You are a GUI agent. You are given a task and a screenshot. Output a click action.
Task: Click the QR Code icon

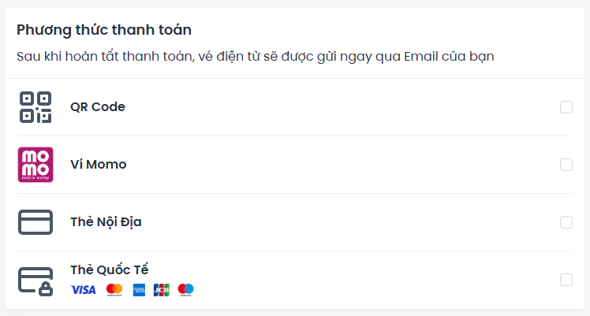click(35, 107)
